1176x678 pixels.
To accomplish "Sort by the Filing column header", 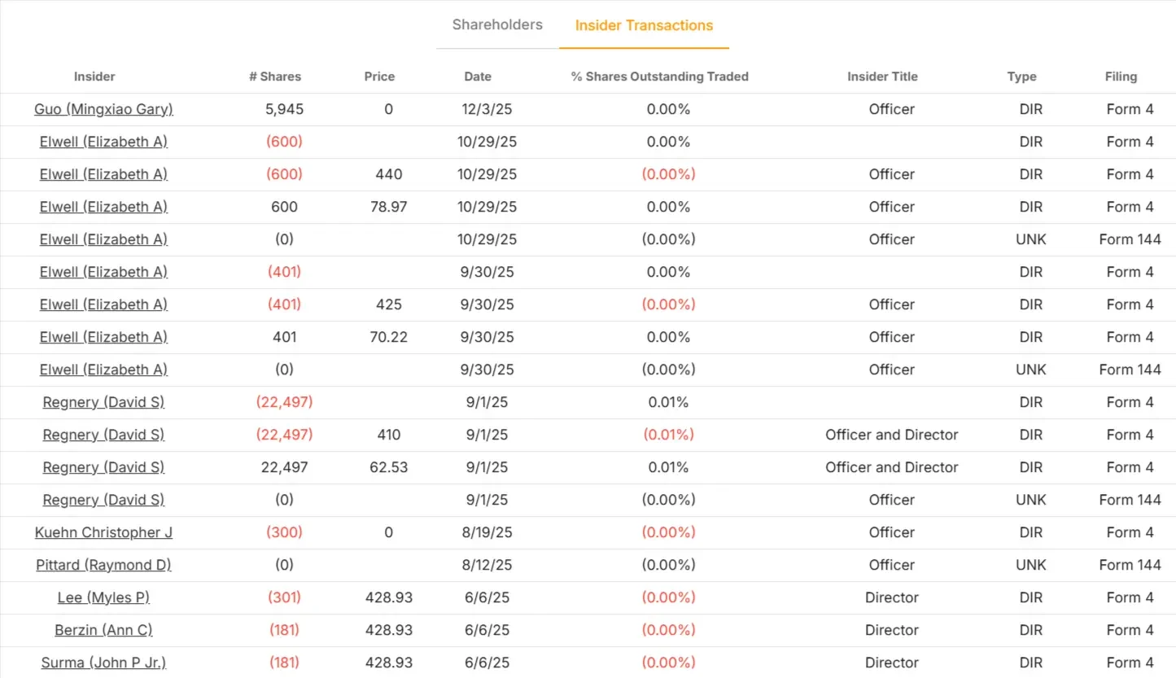I will pos(1121,77).
